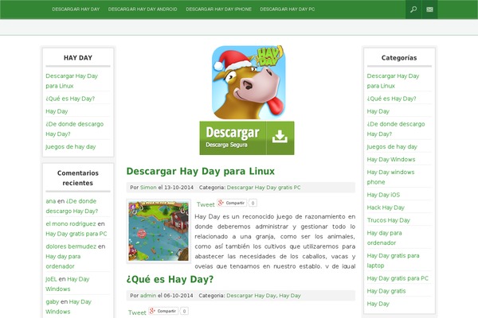Open Categorías Hay Day gratis link
Image resolution: width=478 pixels, height=318 pixels.
click(x=386, y=291)
